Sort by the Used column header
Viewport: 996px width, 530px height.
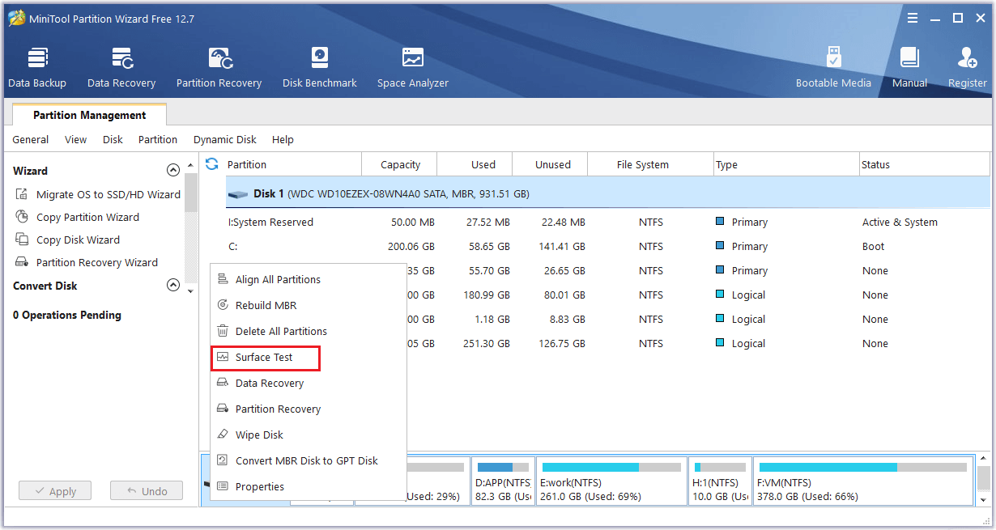point(475,164)
